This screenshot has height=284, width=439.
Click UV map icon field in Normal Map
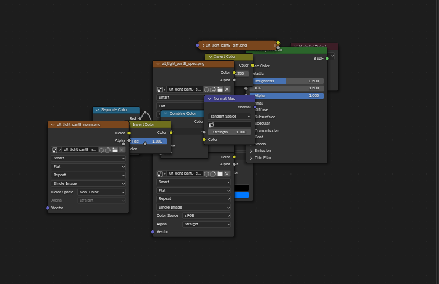click(229, 125)
